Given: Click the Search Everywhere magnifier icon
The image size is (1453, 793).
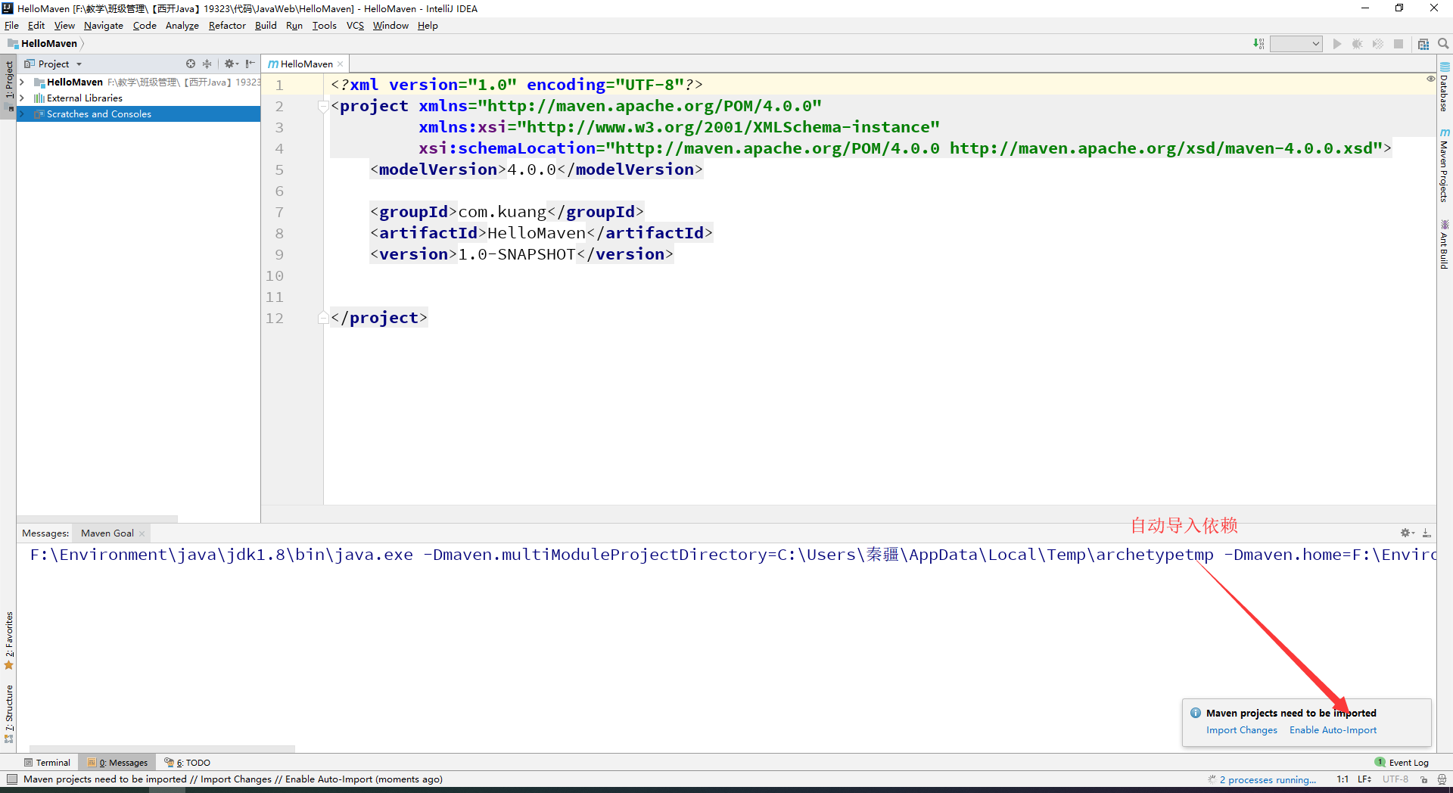Looking at the screenshot, I should pyautogui.click(x=1444, y=43).
